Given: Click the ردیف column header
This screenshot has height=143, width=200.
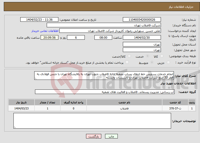Looking at the screenshot, I should [192, 102].
